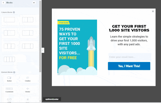
Task: Click the Blocks panel title
Action: (x=9, y=3)
